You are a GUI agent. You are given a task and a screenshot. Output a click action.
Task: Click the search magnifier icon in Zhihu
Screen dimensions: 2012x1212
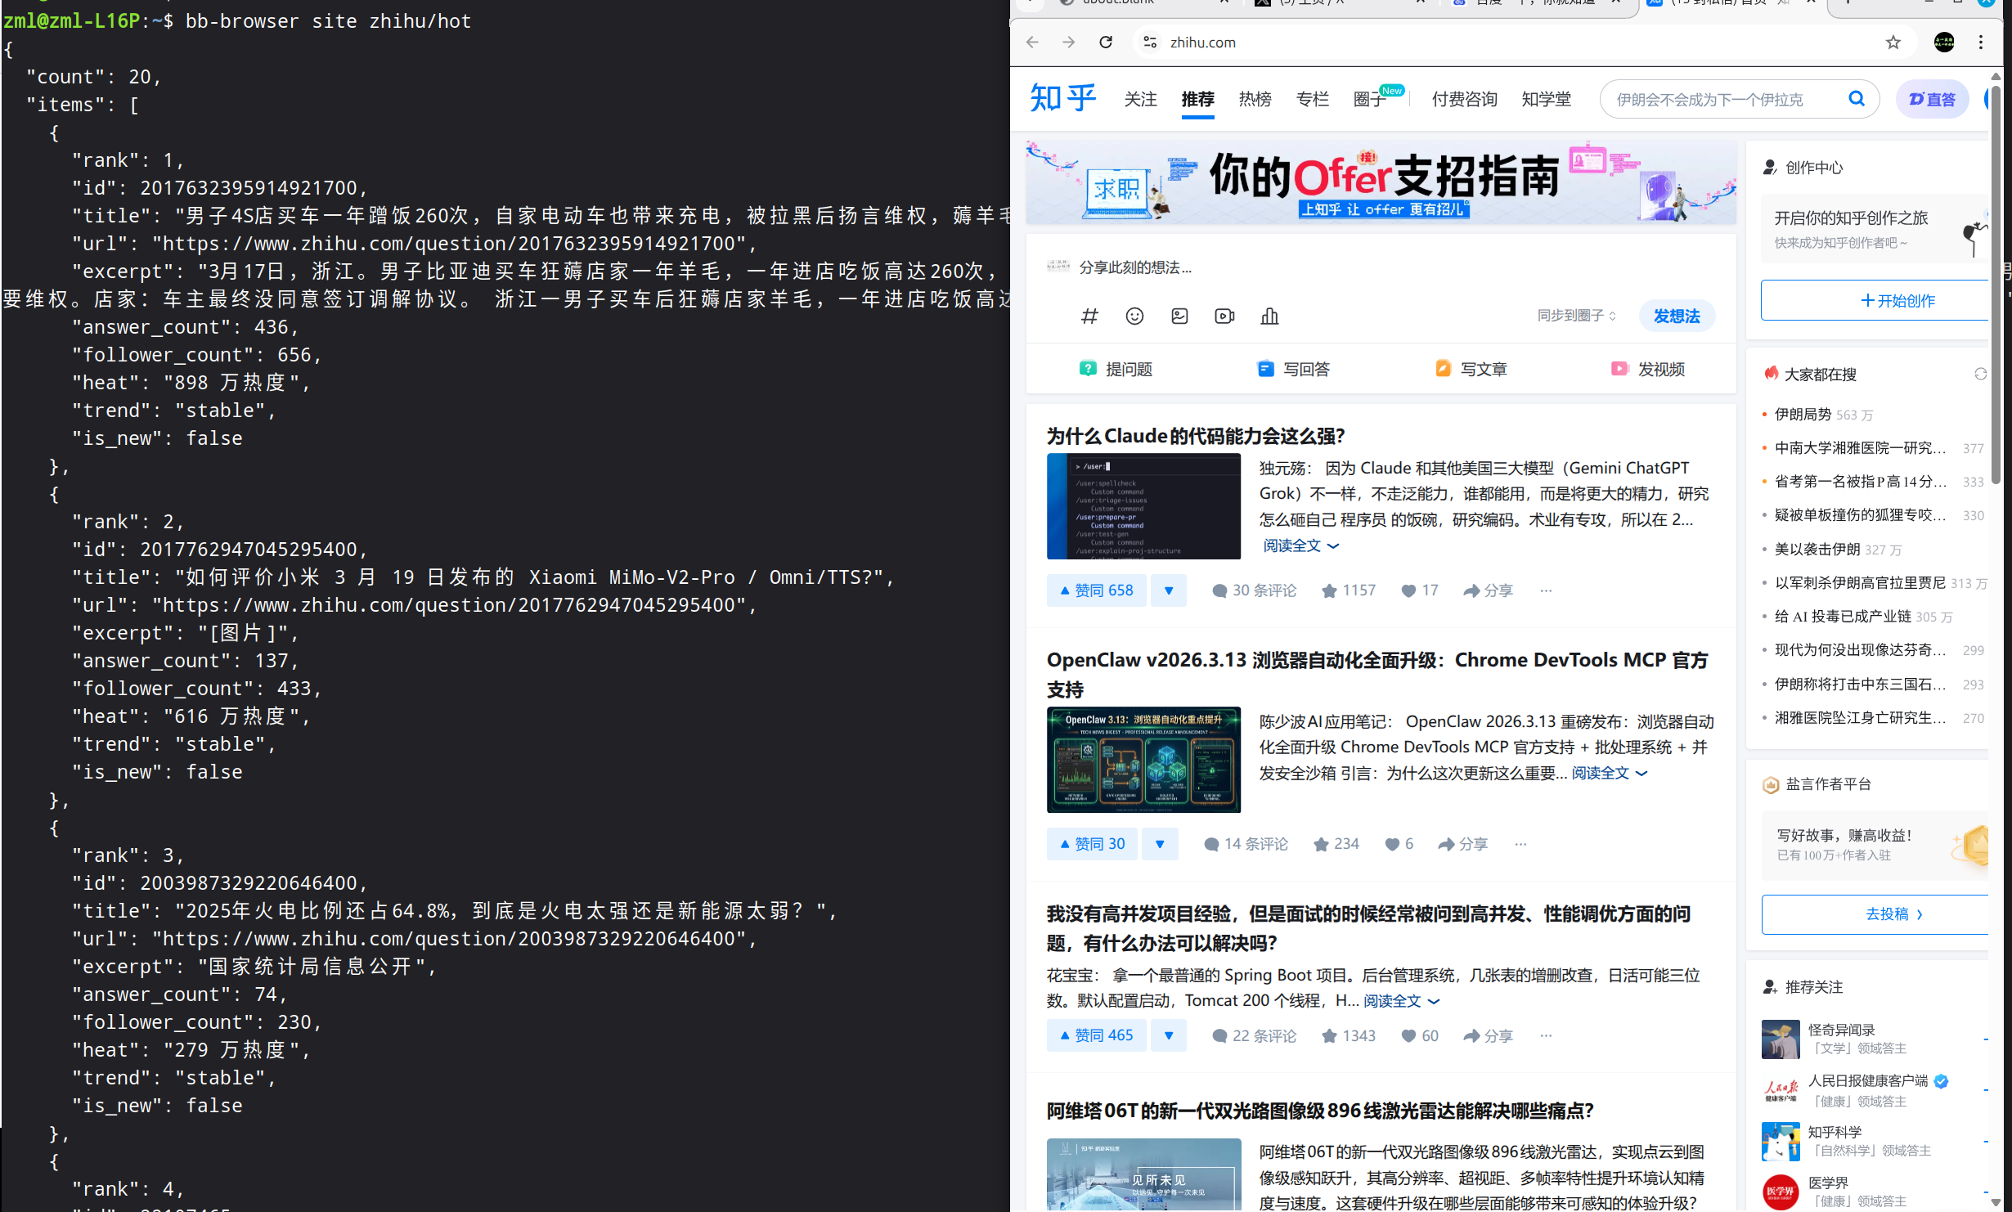[1857, 99]
